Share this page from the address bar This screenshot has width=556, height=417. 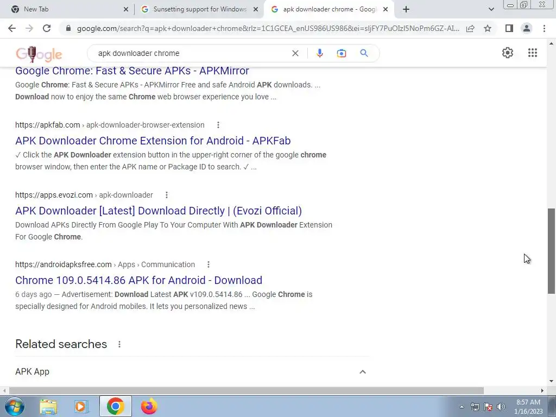point(470,28)
